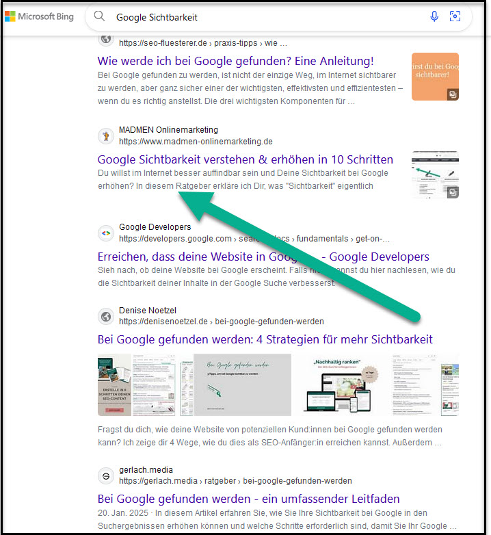Click gerlach.media site favicon

pyautogui.click(x=106, y=475)
